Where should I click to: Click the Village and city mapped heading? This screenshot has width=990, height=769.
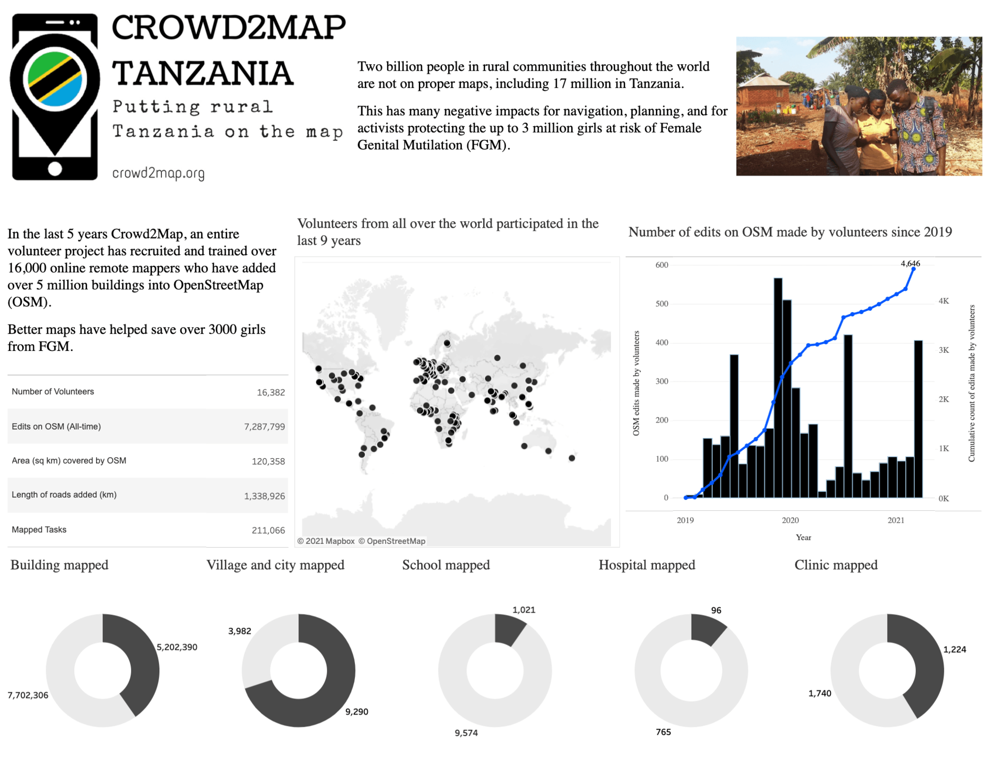coord(275,565)
